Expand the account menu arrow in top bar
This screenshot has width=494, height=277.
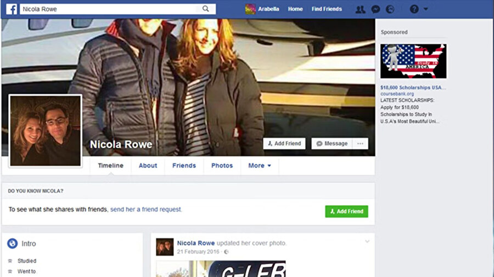[x=426, y=9]
